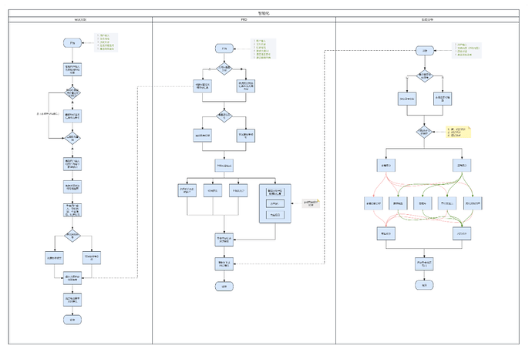Select the second decision diamond in the PRD lane

point(224,116)
